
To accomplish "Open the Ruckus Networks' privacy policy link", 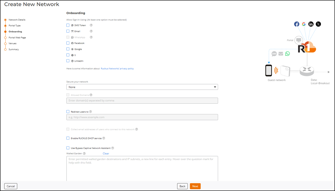I will (117, 69).
